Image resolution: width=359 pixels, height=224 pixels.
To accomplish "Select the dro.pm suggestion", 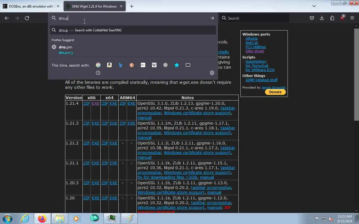I will coord(133,50).
